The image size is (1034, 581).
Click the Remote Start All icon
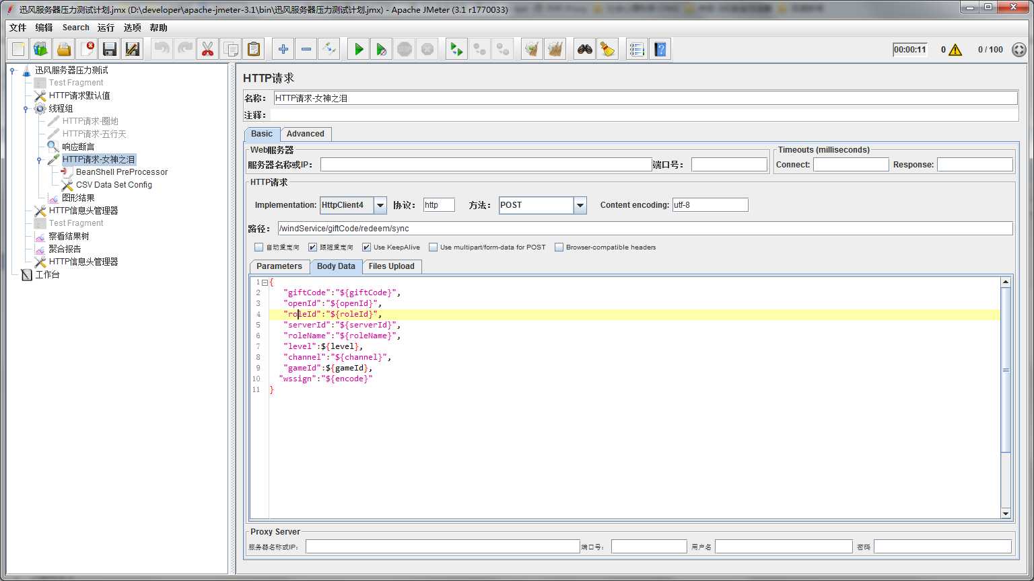(457, 49)
